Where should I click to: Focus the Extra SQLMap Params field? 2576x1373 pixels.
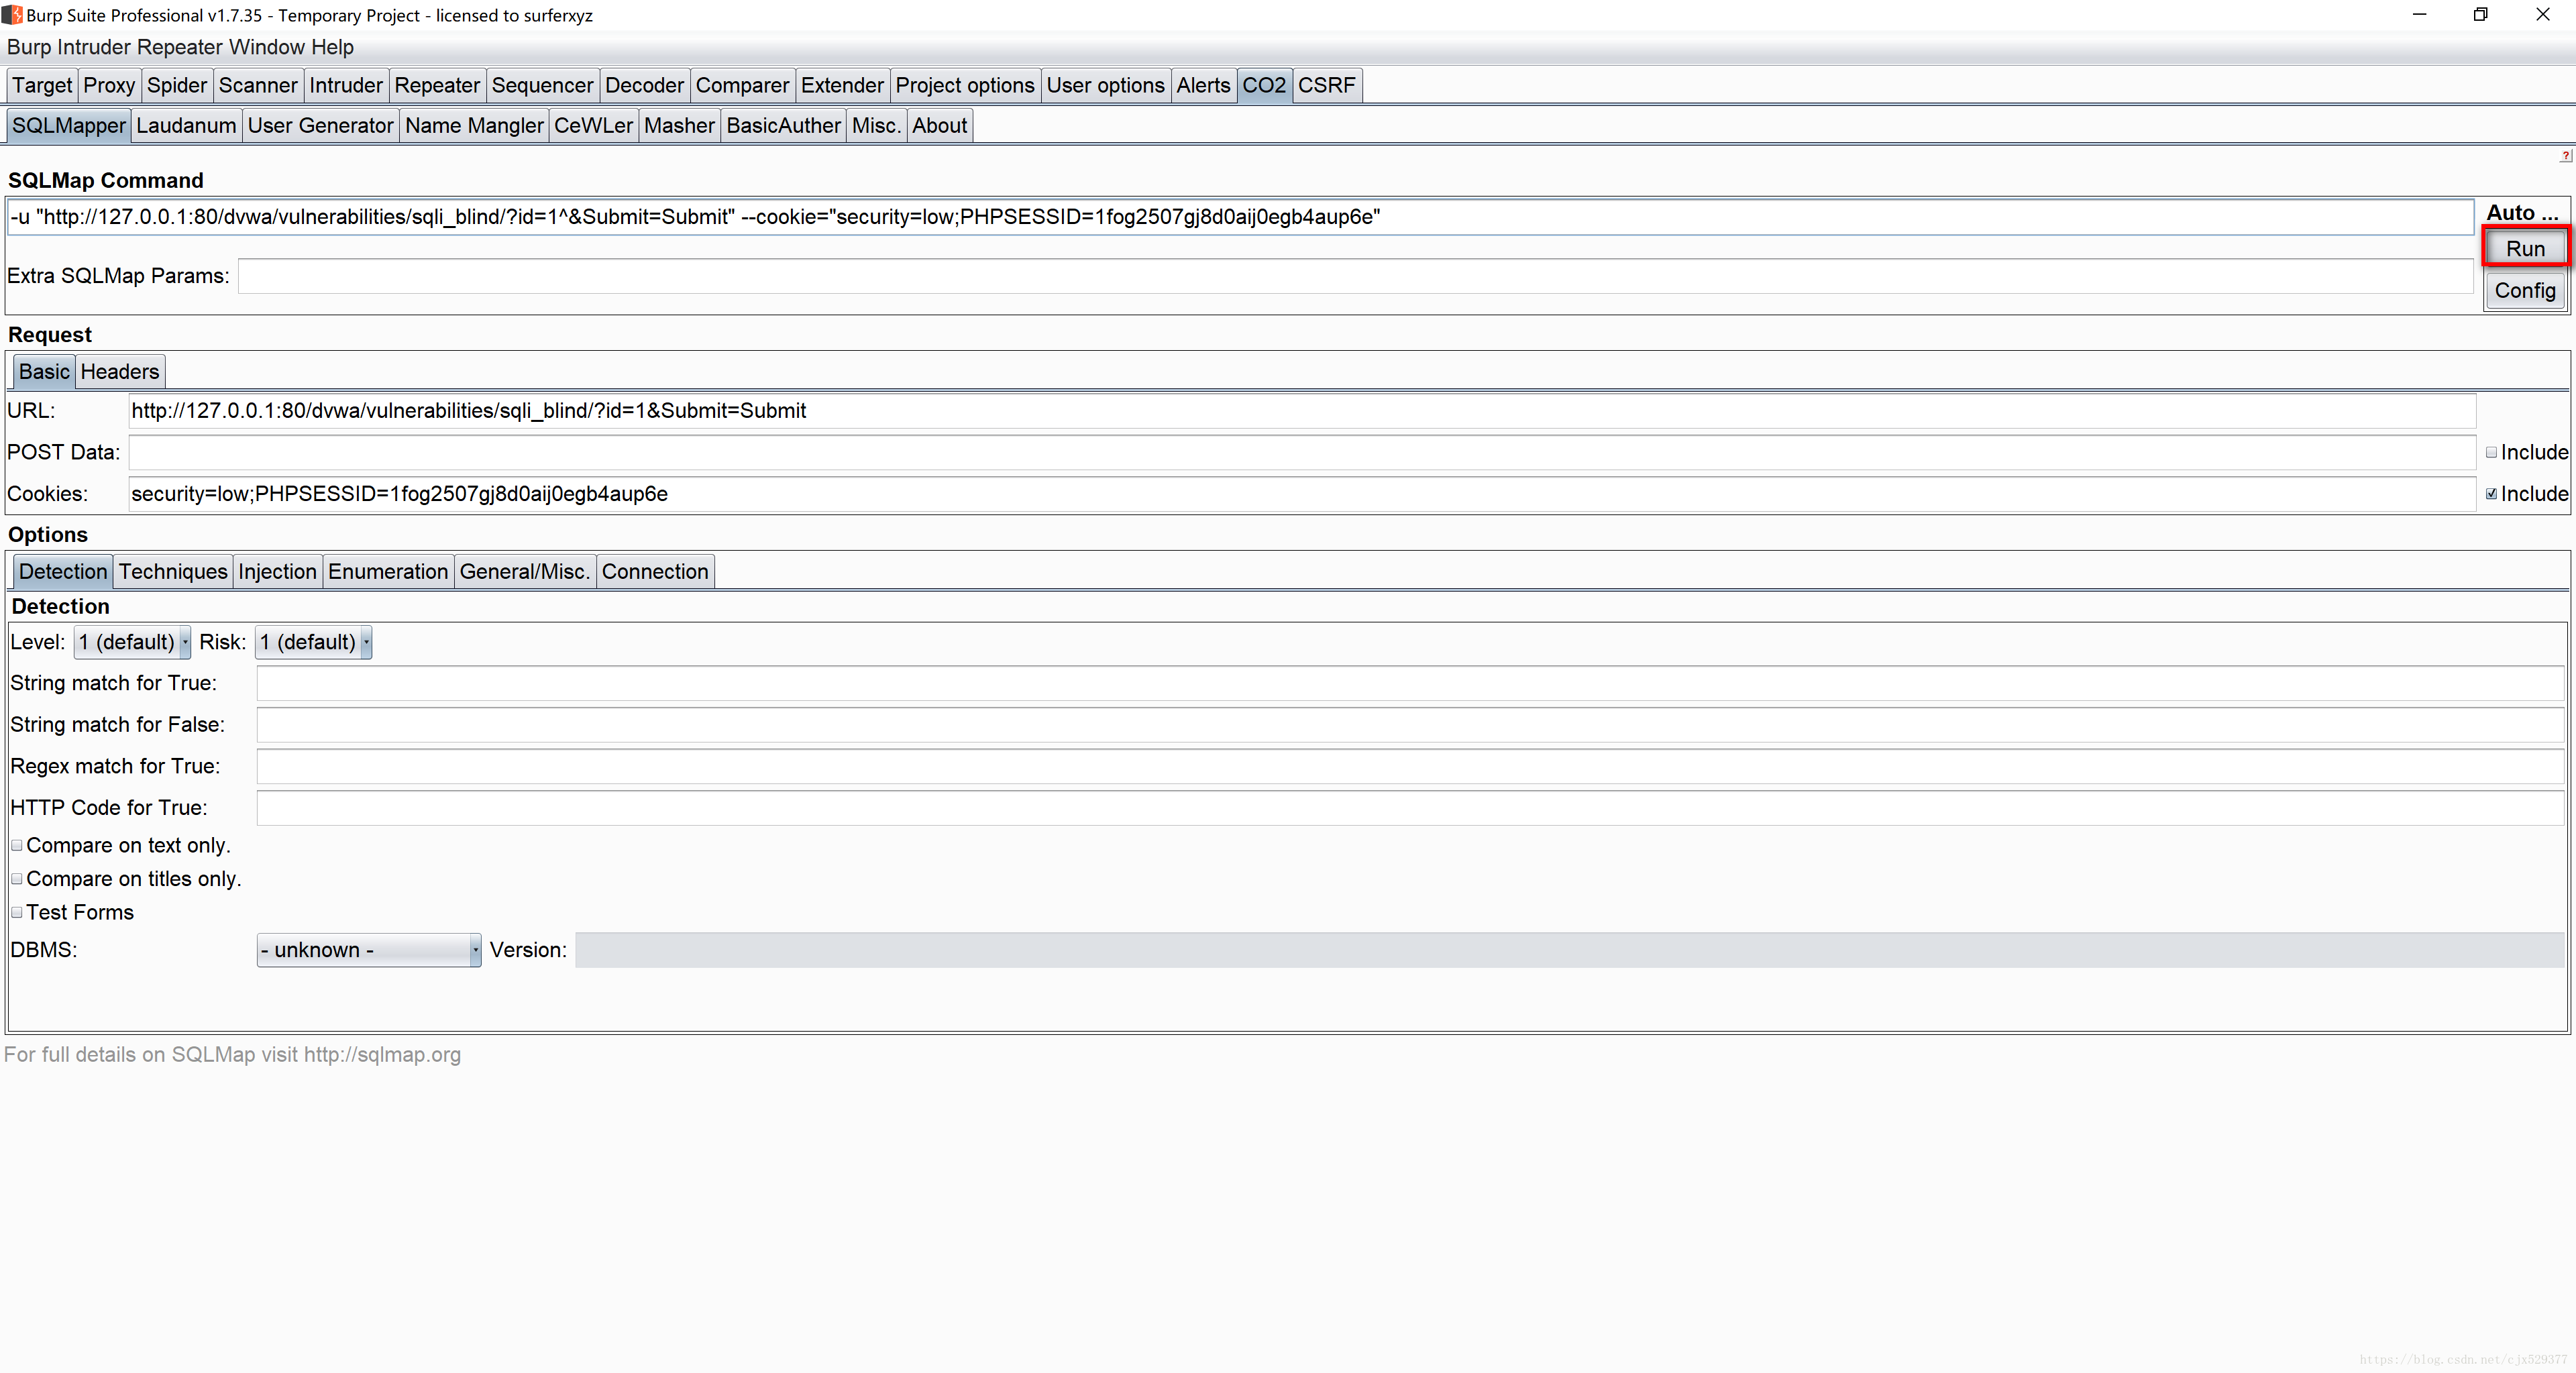click(1355, 276)
